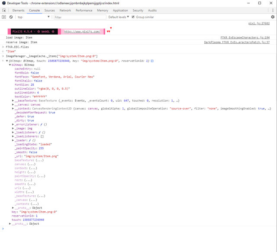
Task: Maximize the Developer Tools window
Action: pyautogui.click(x=260, y=3)
